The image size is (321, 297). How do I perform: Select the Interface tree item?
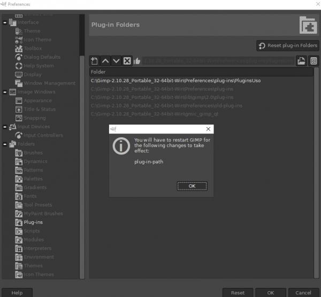(28, 22)
